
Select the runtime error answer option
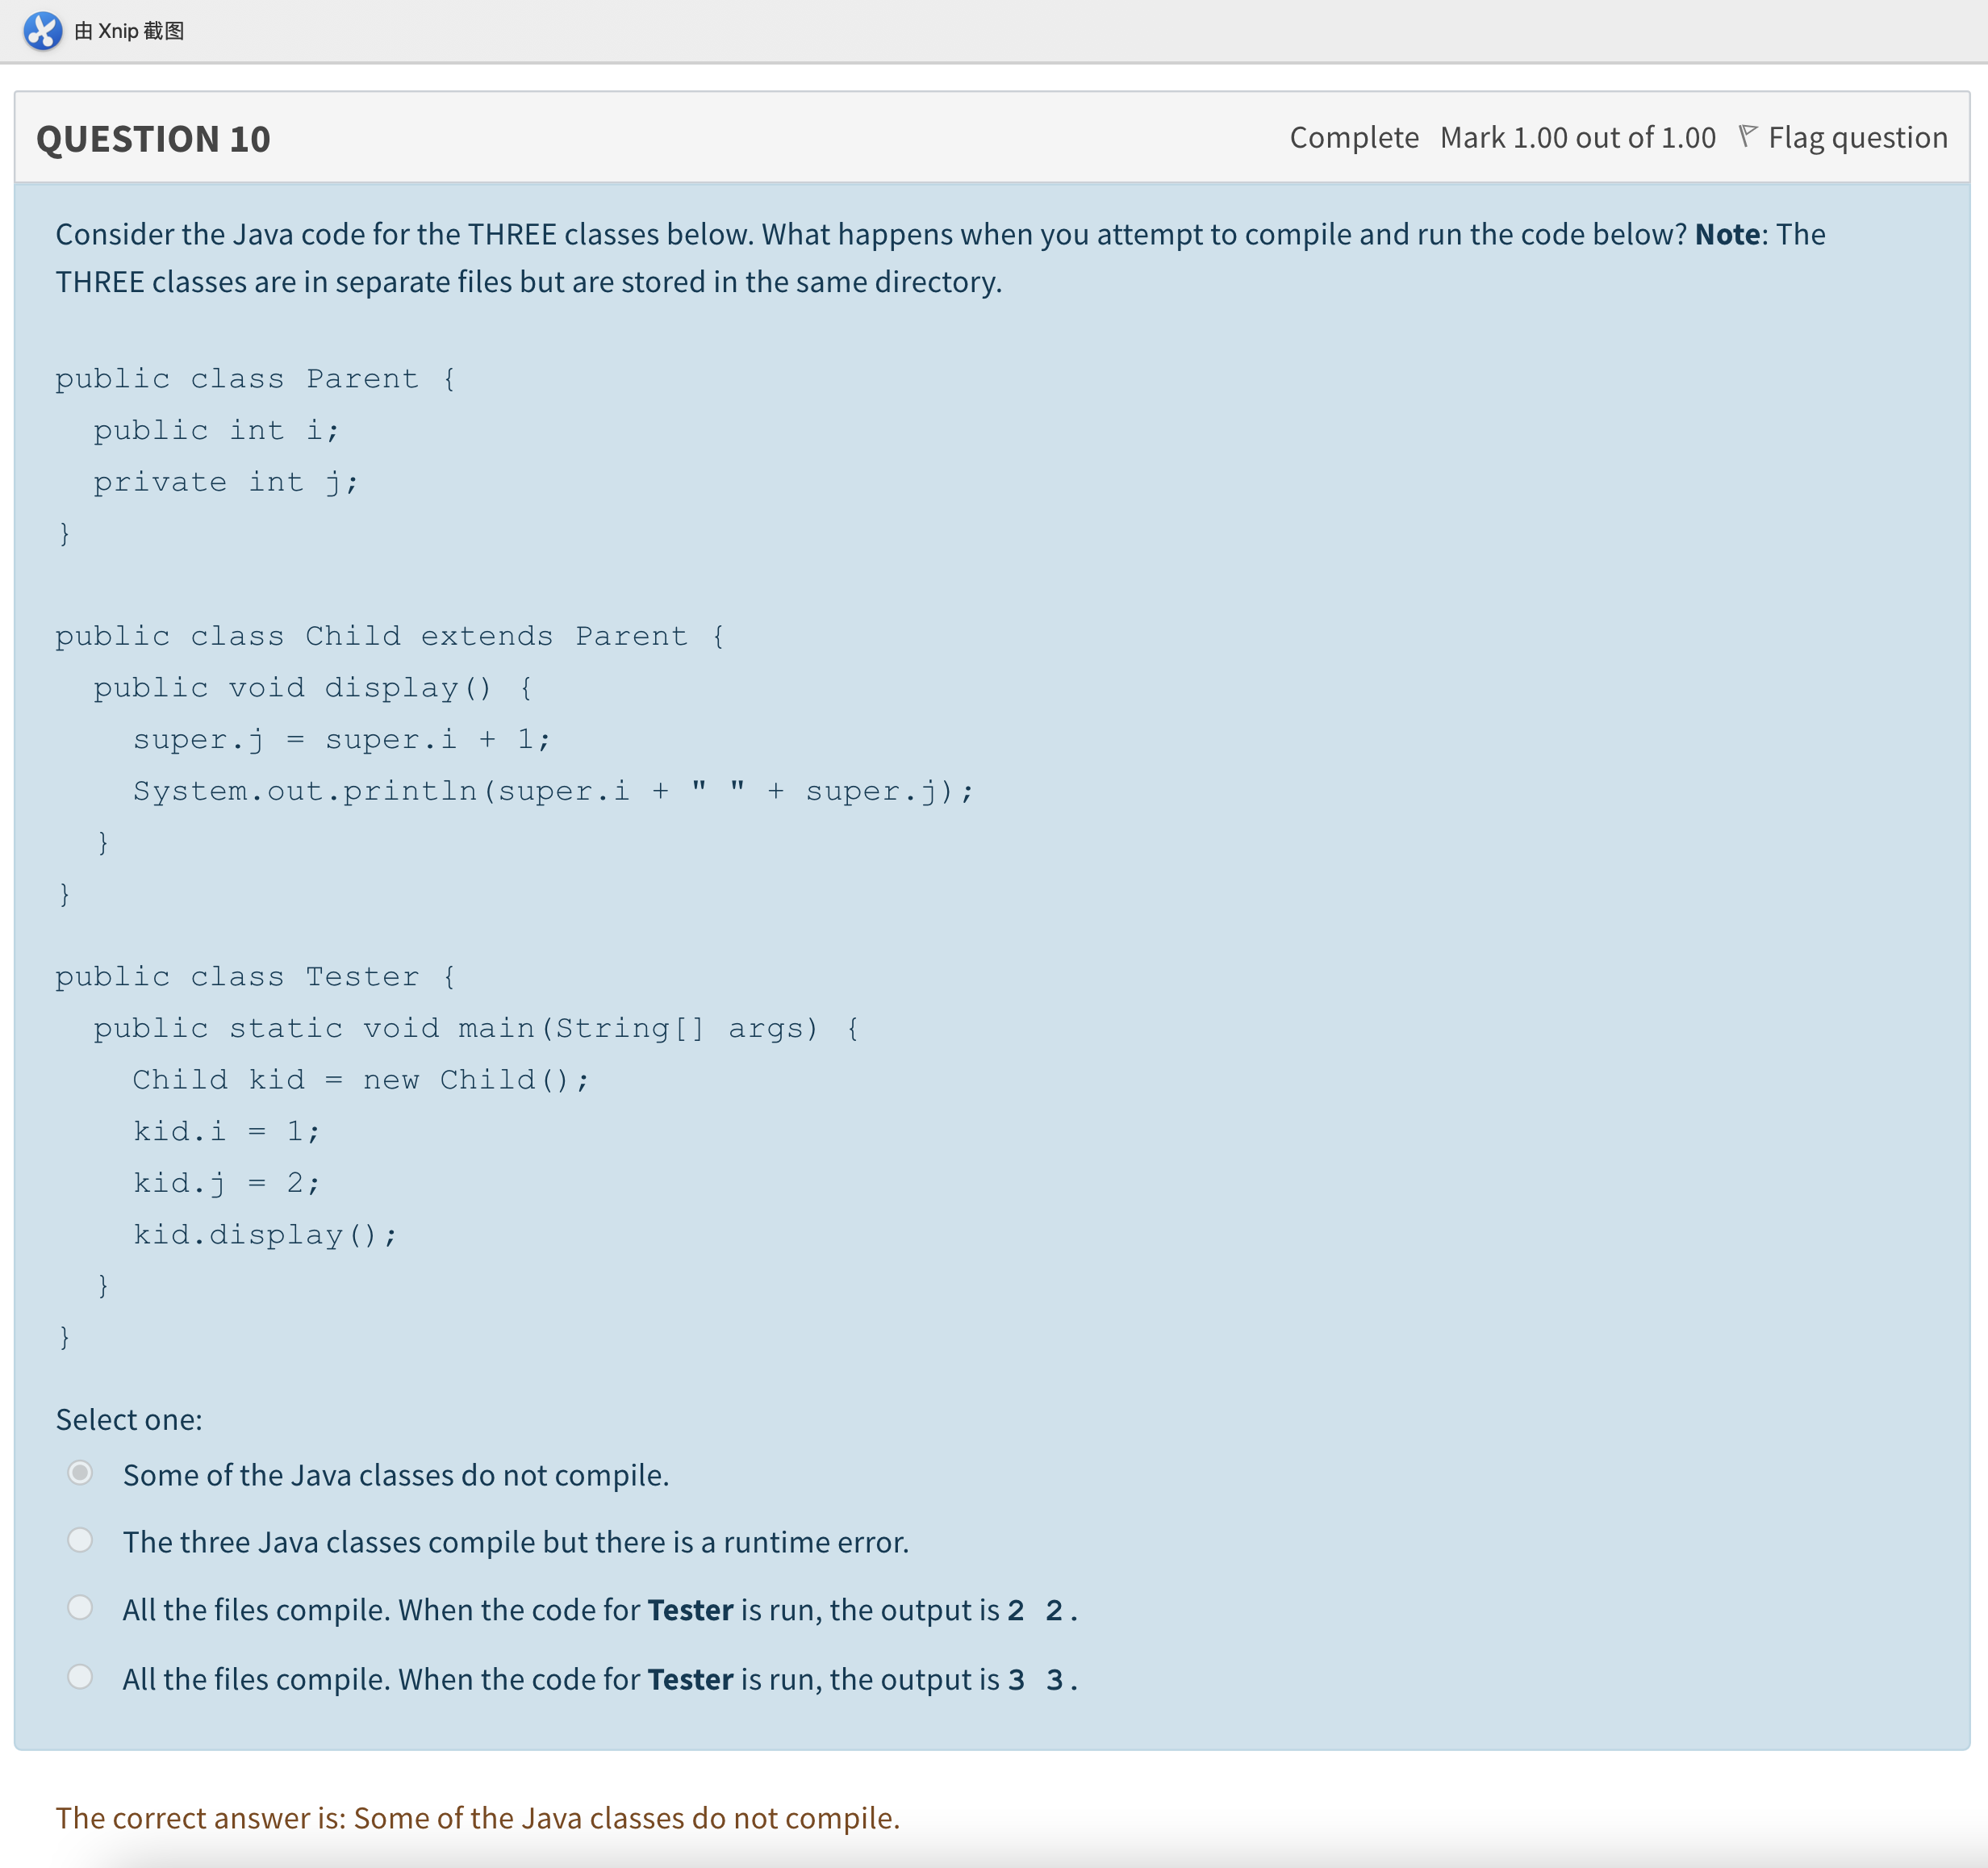tap(80, 1540)
